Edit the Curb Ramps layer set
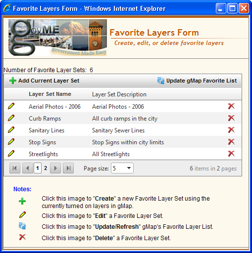This screenshot has width=252, height=253. pyautogui.click(x=11, y=118)
